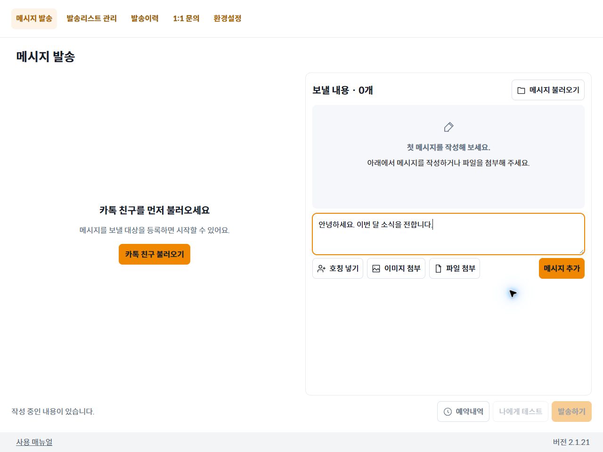
Task: Click the 버전 2.1.21 text
Action: (x=571, y=442)
